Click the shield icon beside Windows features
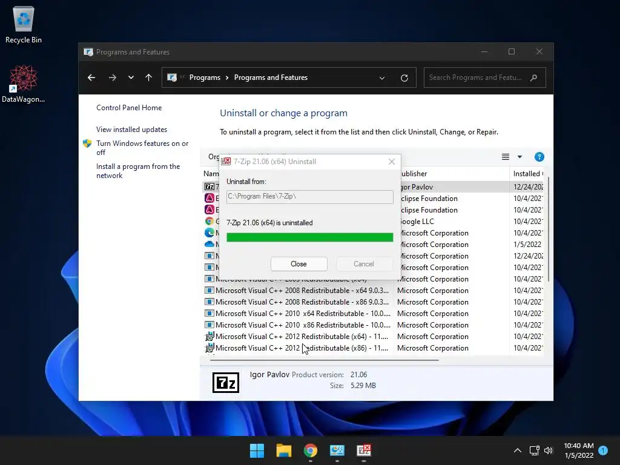This screenshot has width=620, height=465. coord(87,143)
